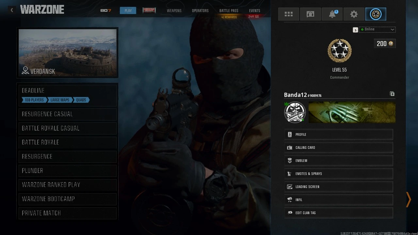Click the Banda12 username text
Screen dimensions: 418x235
[295, 95]
